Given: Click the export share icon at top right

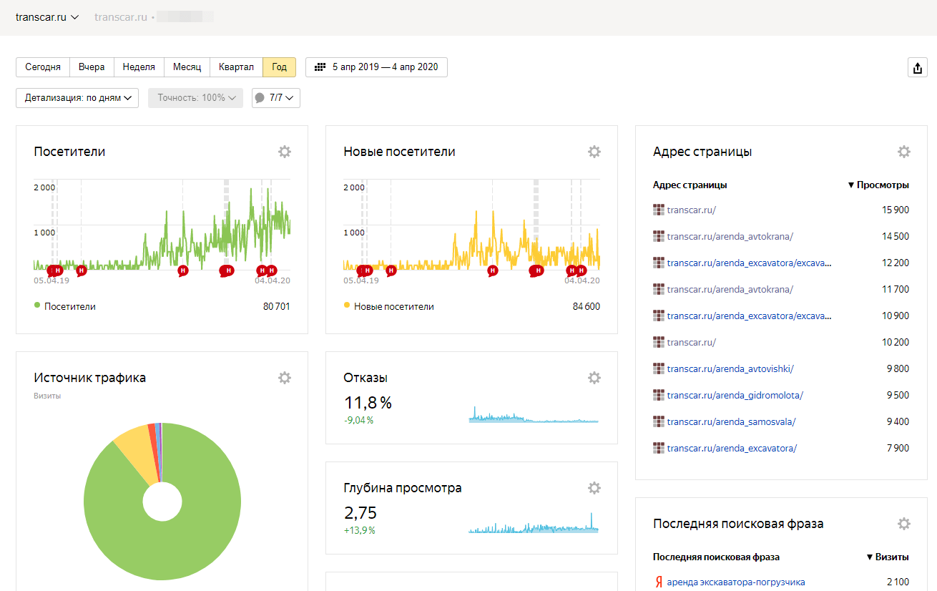Looking at the screenshot, I should pyautogui.click(x=917, y=68).
